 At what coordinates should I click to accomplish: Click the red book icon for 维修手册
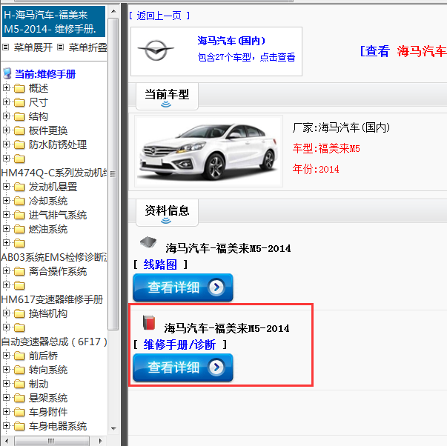click(x=149, y=322)
